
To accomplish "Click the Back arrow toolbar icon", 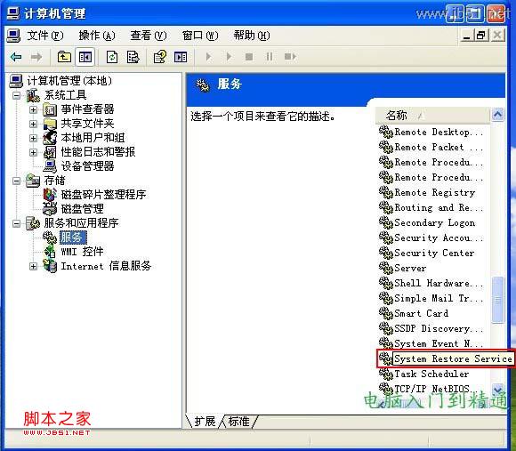I will click(16, 57).
